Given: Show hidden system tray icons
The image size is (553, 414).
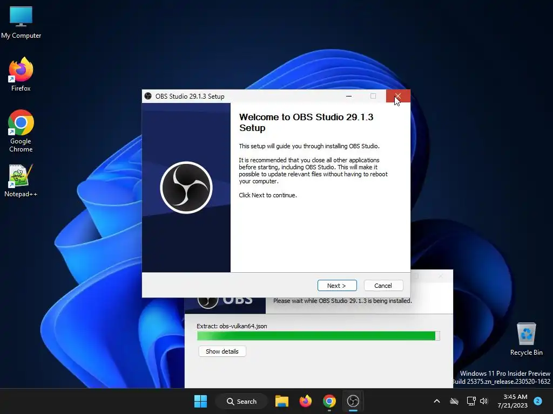Looking at the screenshot, I should click(x=436, y=401).
